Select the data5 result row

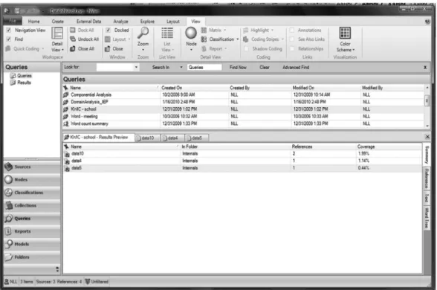[x=242, y=168]
